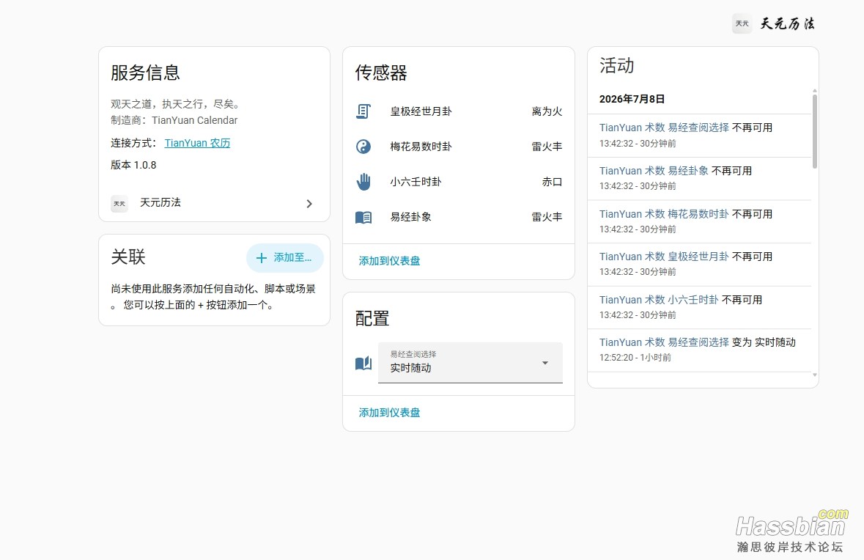This screenshot has height=560, width=864.
Task: Open the 易经卦象 sensor row value 雷火丰
Action: pyautogui.click(x=547, y=217)
